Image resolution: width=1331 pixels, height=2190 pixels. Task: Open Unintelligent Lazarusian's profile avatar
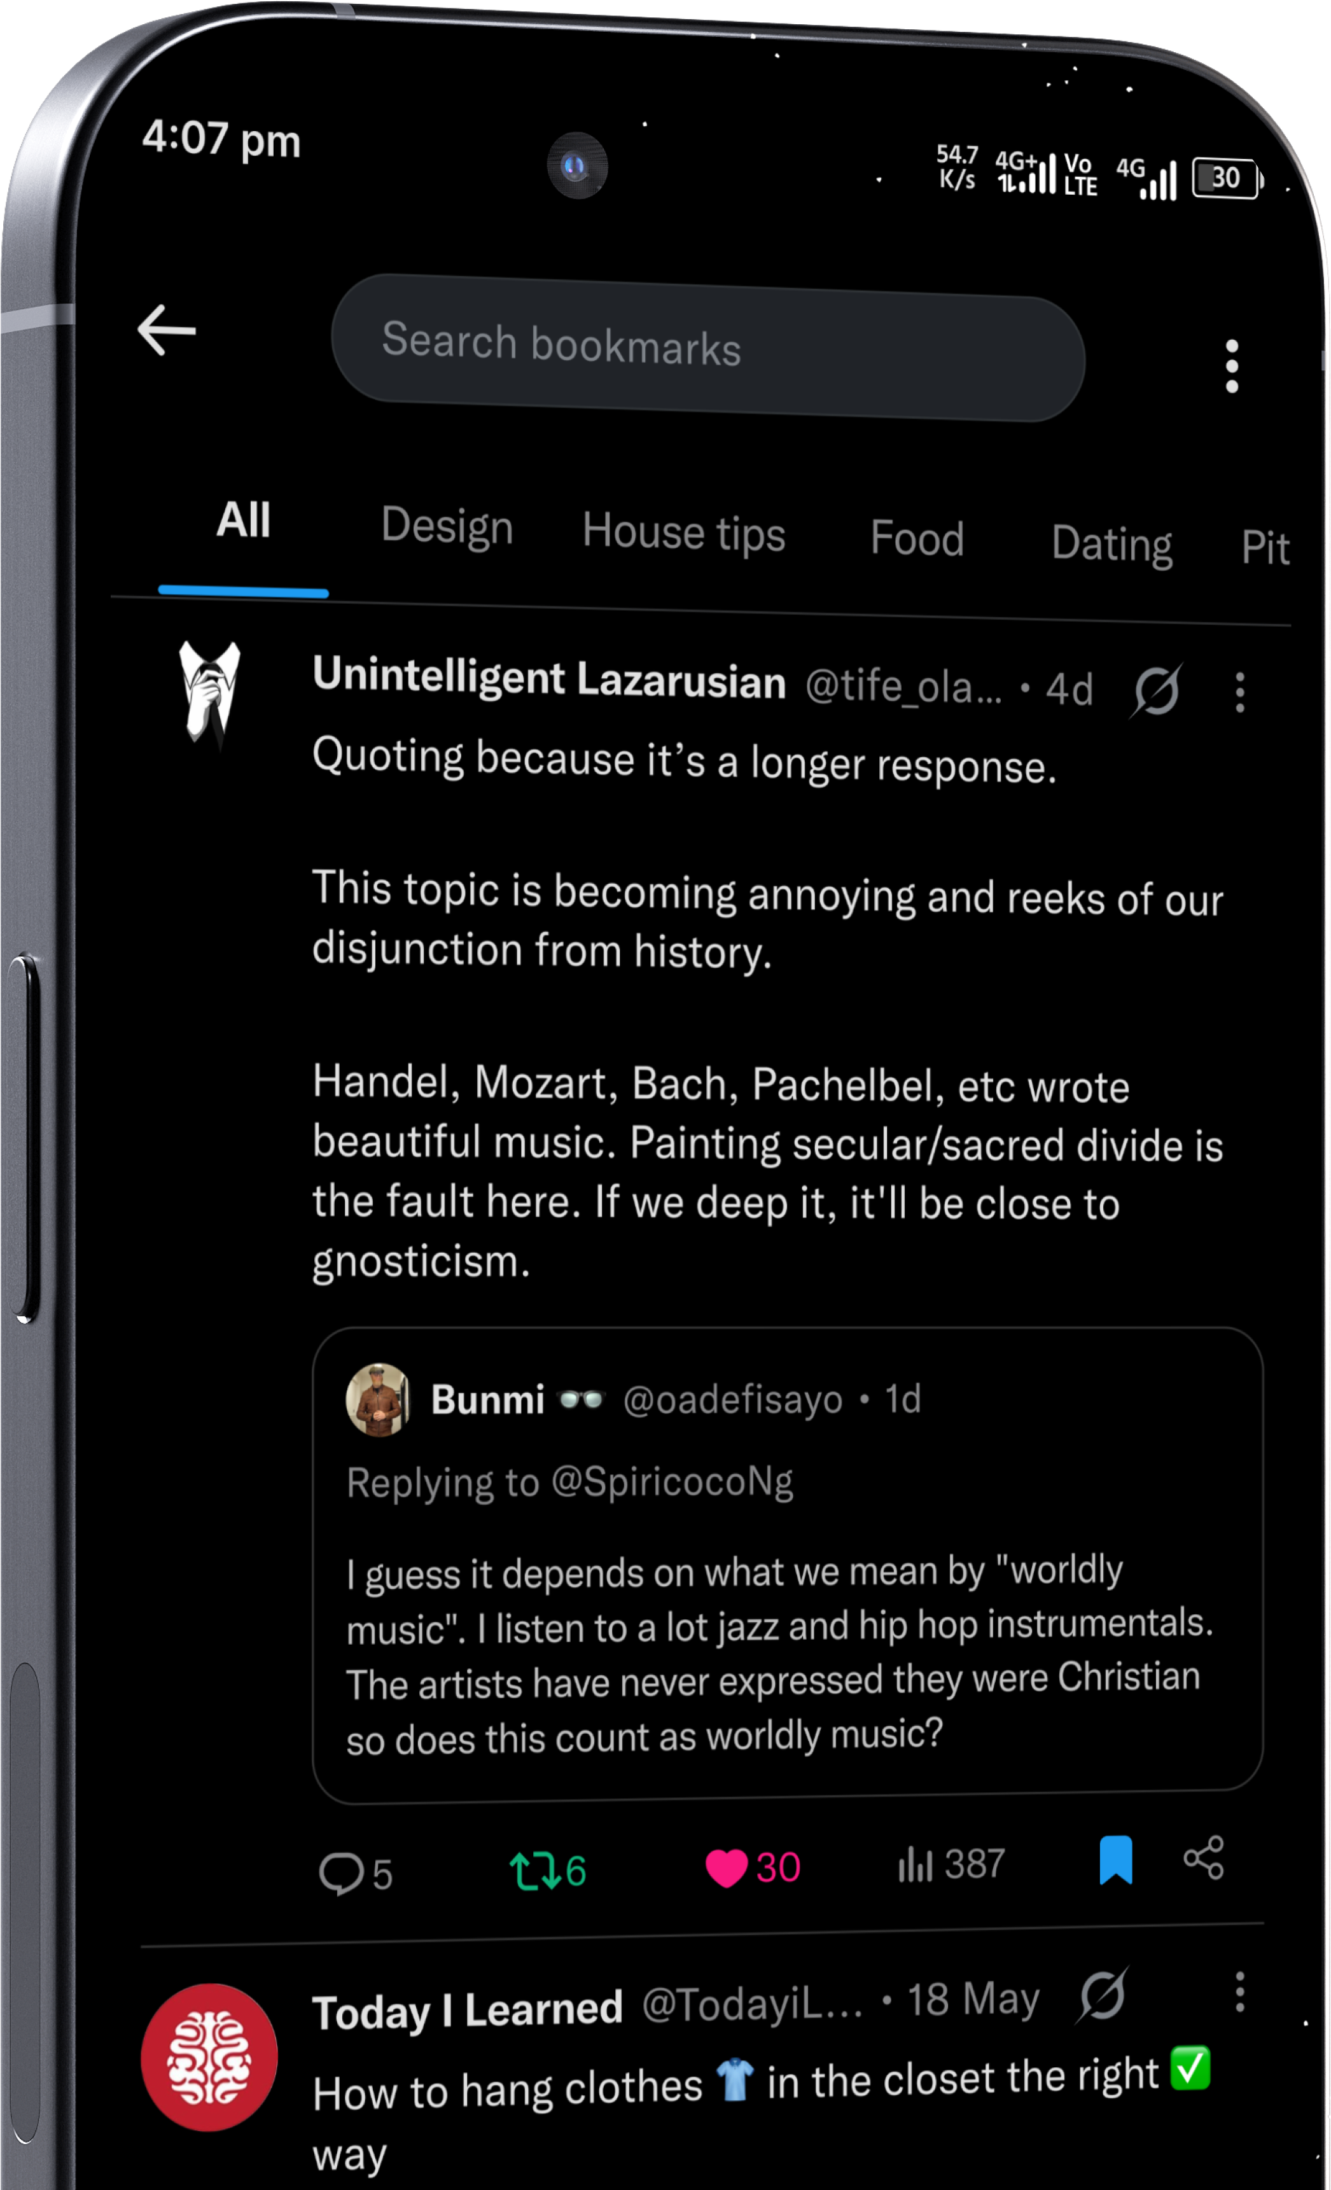tap(211, 694)
